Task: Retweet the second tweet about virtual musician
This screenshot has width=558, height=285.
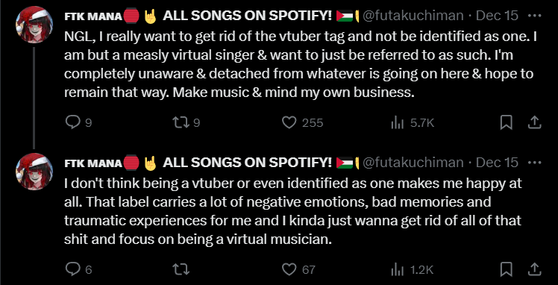Action: coord(181,269)
